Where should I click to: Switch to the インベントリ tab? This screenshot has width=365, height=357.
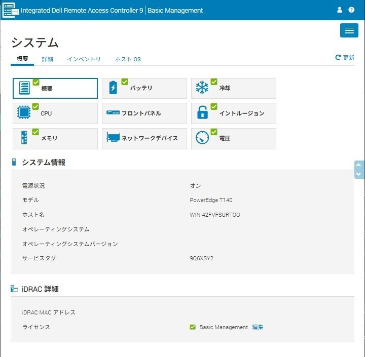tap(84, 59)
